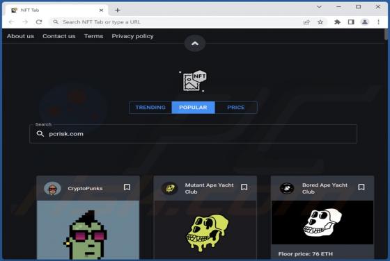The image size is (390, 261).
Task: Click the browser back arrow
Action: tap(11, 22)
